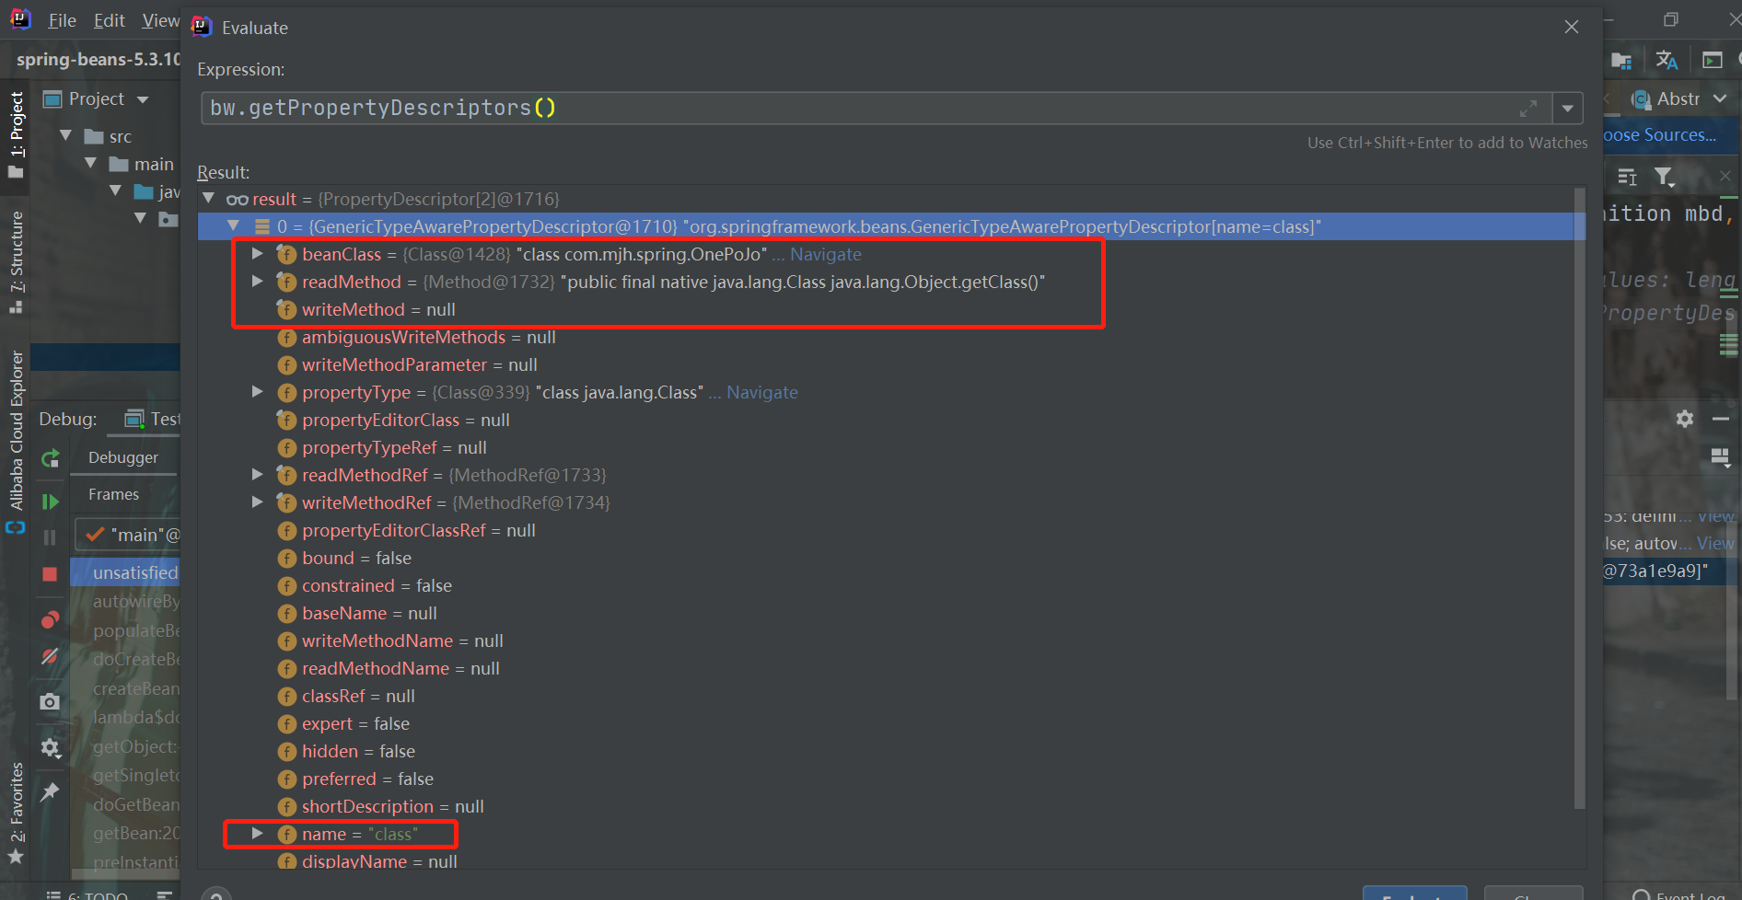
Task: Click the Rerun debug session icon
Action: (x=51, y=457)
